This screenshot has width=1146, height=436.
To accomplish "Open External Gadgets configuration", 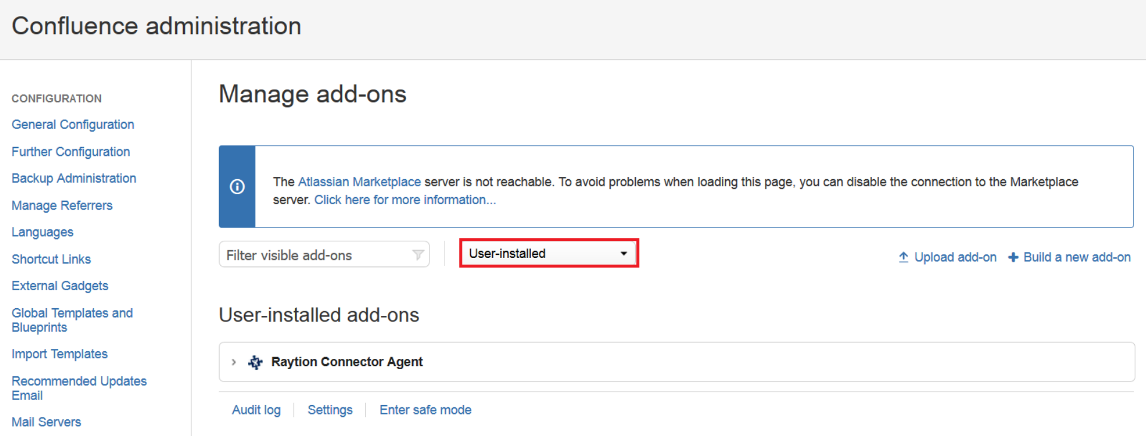I will click(x=60, y=285).
